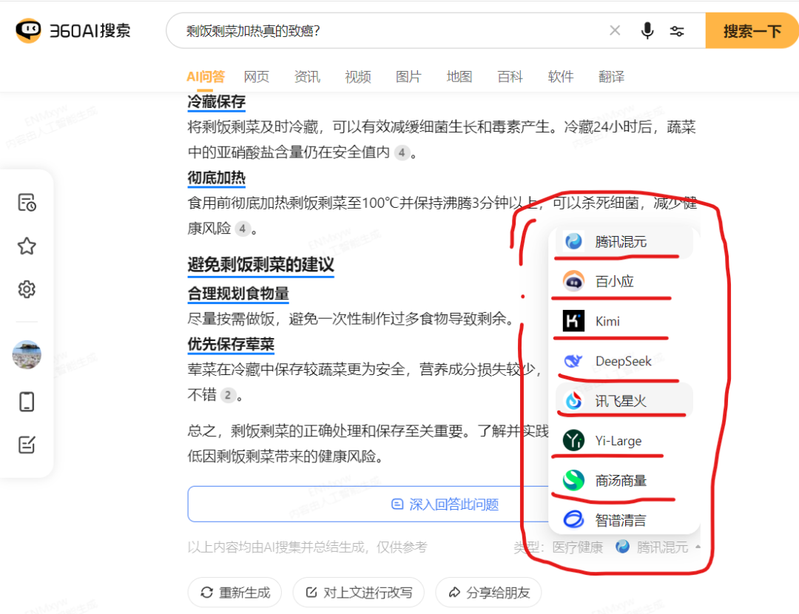Click the star favorites icon in sidebar
The width and height of the screenshot is (799, 614).
click(27, 246)
